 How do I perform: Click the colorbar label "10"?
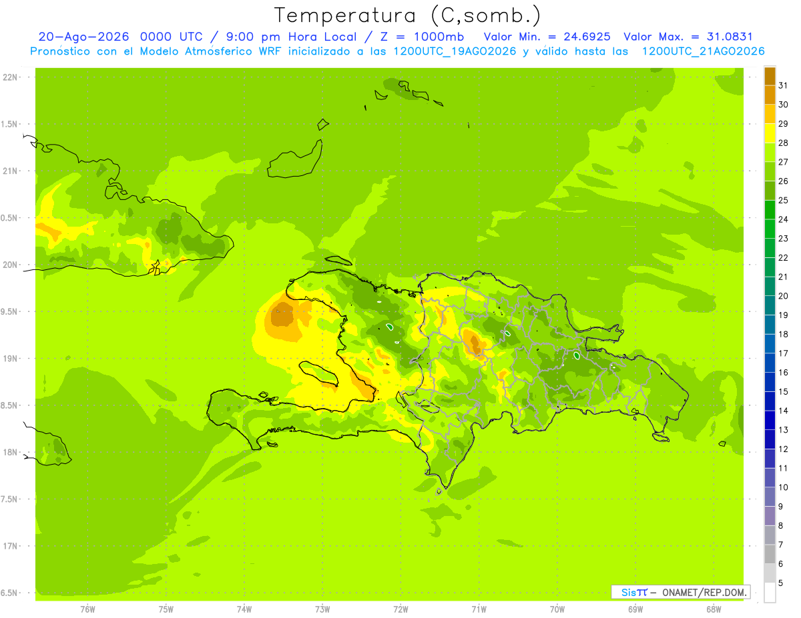click(x=784, y=487)
